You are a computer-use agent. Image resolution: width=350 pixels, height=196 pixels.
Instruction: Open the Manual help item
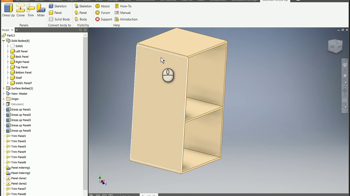tap(122, 13)
